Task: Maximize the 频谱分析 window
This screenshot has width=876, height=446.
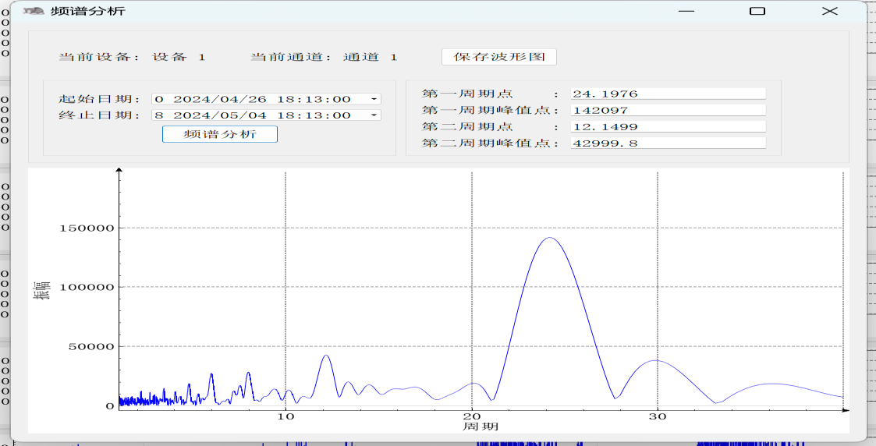Action: [x=757, y=11]
